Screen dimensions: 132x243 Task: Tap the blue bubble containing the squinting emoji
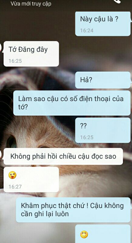coord(103,234)
